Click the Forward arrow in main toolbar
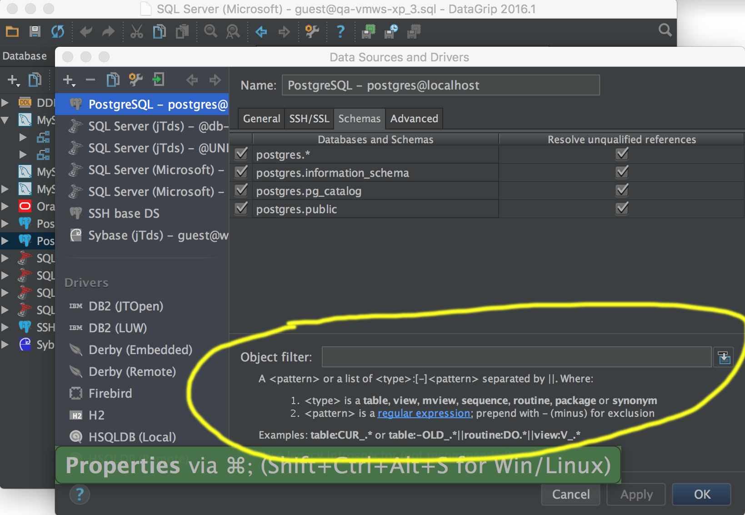Image resolution: width=745 pixels, height=515 pixels. pos(284,31)
